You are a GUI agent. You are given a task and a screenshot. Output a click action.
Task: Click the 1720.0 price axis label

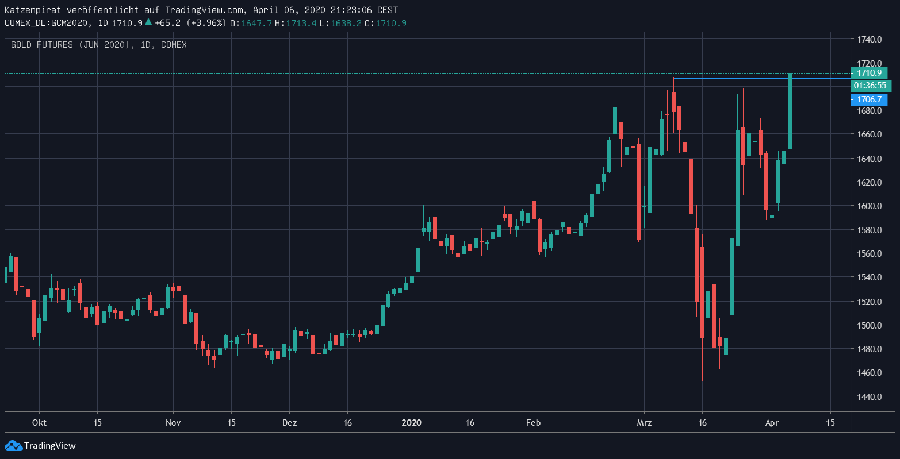pyautogui.click(x=869, y=63)
